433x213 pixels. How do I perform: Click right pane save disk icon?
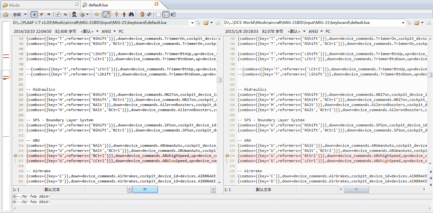tap(429, 23)
